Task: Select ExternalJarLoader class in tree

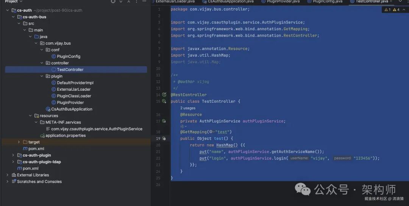Action: [x=73, y=89]
